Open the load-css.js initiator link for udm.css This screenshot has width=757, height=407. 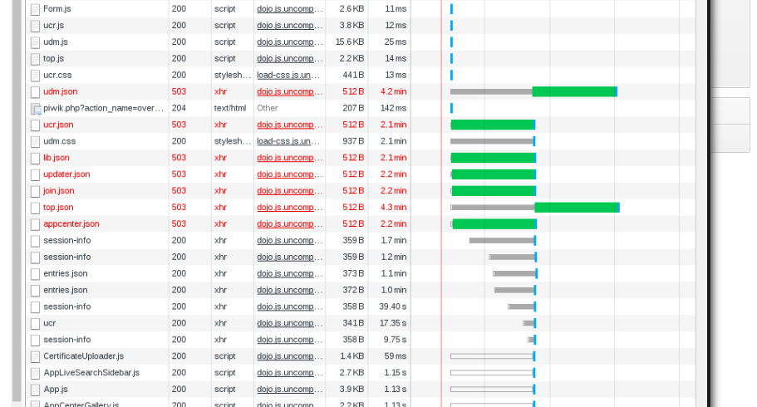pyautogui.click(x=288, y=141)
